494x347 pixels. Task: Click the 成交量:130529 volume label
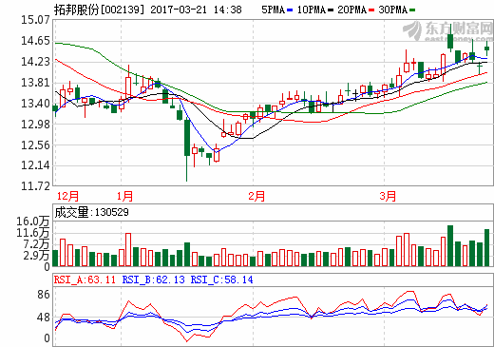click(x=92, y=212)
